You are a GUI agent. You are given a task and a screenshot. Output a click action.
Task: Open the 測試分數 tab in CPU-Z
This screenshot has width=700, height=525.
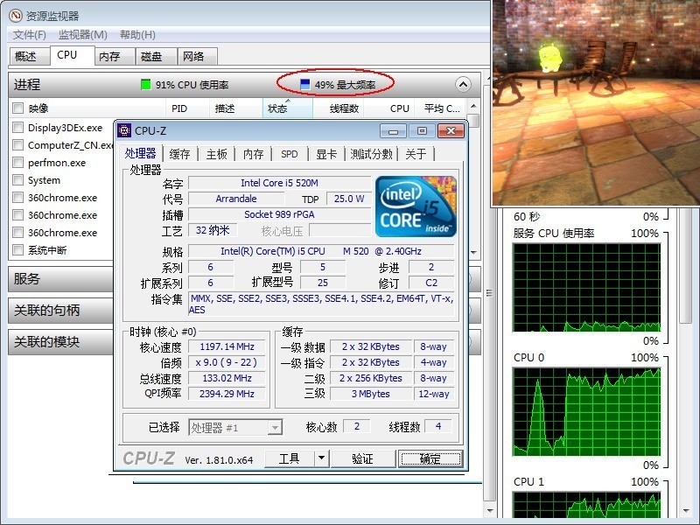click(371, 155)
